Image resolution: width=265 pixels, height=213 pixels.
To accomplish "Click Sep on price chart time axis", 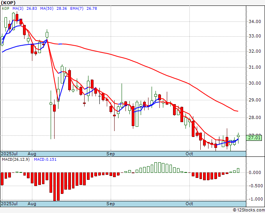I will tap(111, 154).
